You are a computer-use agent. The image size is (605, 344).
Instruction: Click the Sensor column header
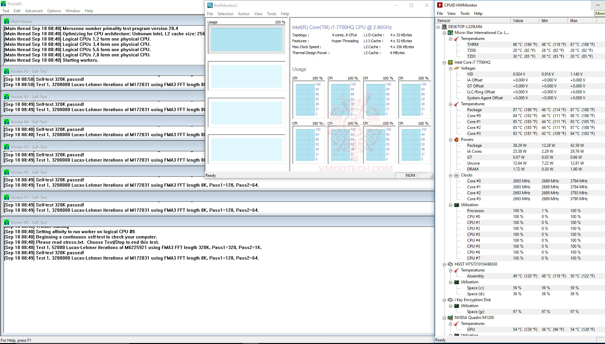point(473,20)
